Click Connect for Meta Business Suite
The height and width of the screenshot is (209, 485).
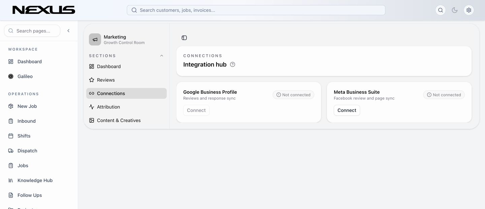coord(347,110)
